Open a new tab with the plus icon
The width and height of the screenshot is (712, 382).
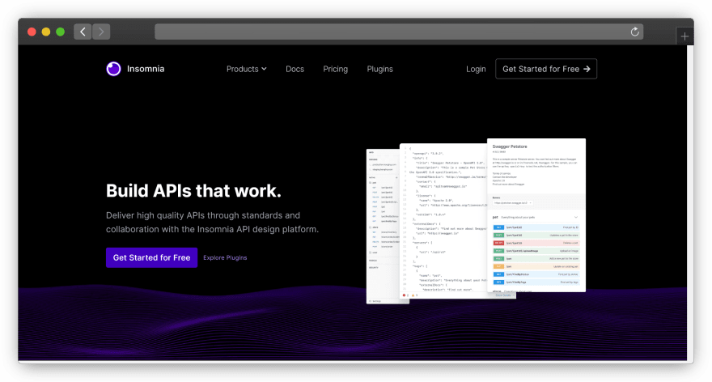[x=684, y=36]
